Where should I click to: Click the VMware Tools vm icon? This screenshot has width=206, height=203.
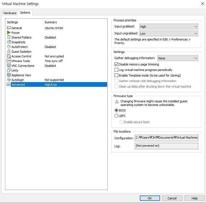pyautogui.click(x=9, y=61)
